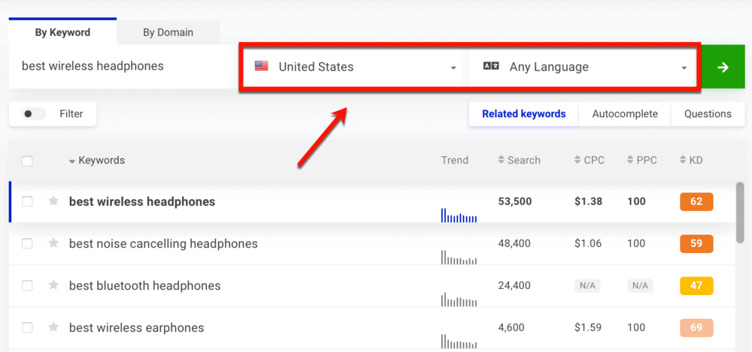This screenshot has height=352, width=752.
Task: Click the United States flag icon
Action: 262,67
